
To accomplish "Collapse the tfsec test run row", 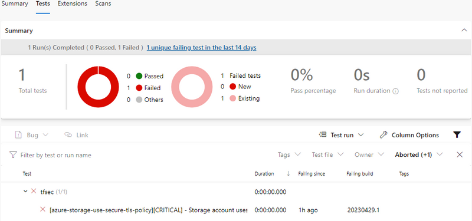I will 25,192.
